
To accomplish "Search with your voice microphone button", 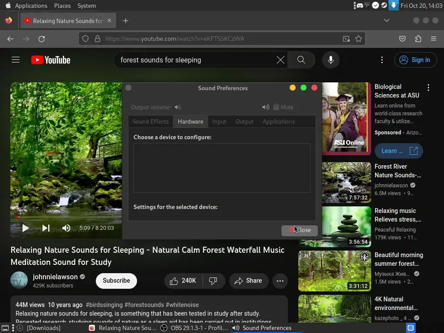I will pyautogui.click(x=331, y=60).
